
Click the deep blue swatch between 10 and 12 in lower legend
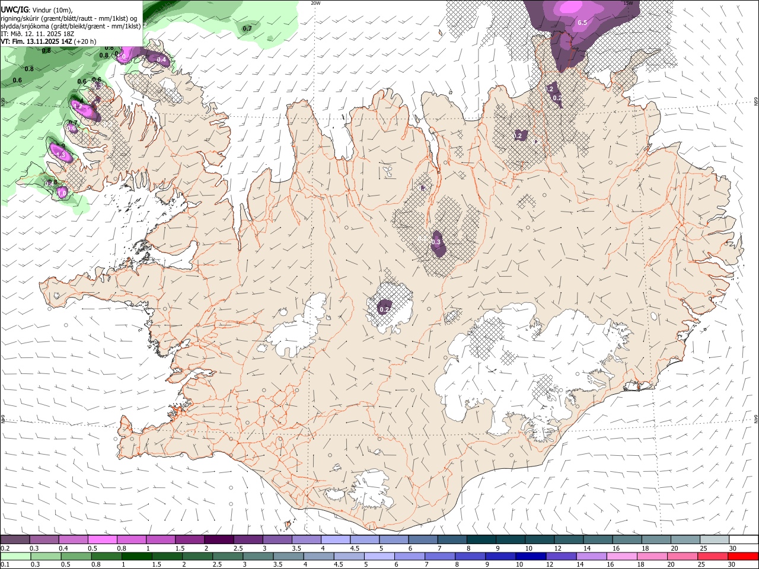[x=530, y=557]
